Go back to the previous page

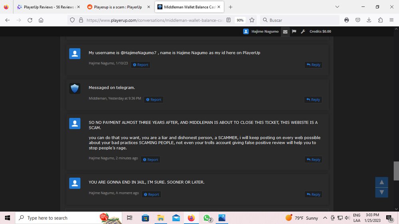(x=7, y=20)
